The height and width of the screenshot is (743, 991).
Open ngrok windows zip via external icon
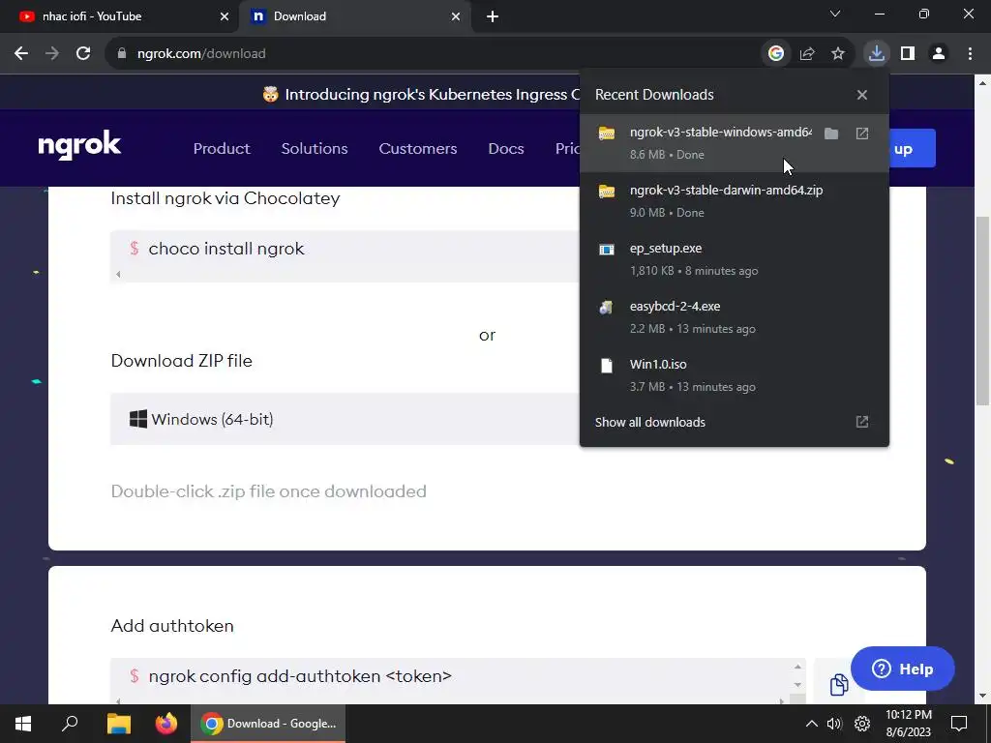[x=862, y=134]
